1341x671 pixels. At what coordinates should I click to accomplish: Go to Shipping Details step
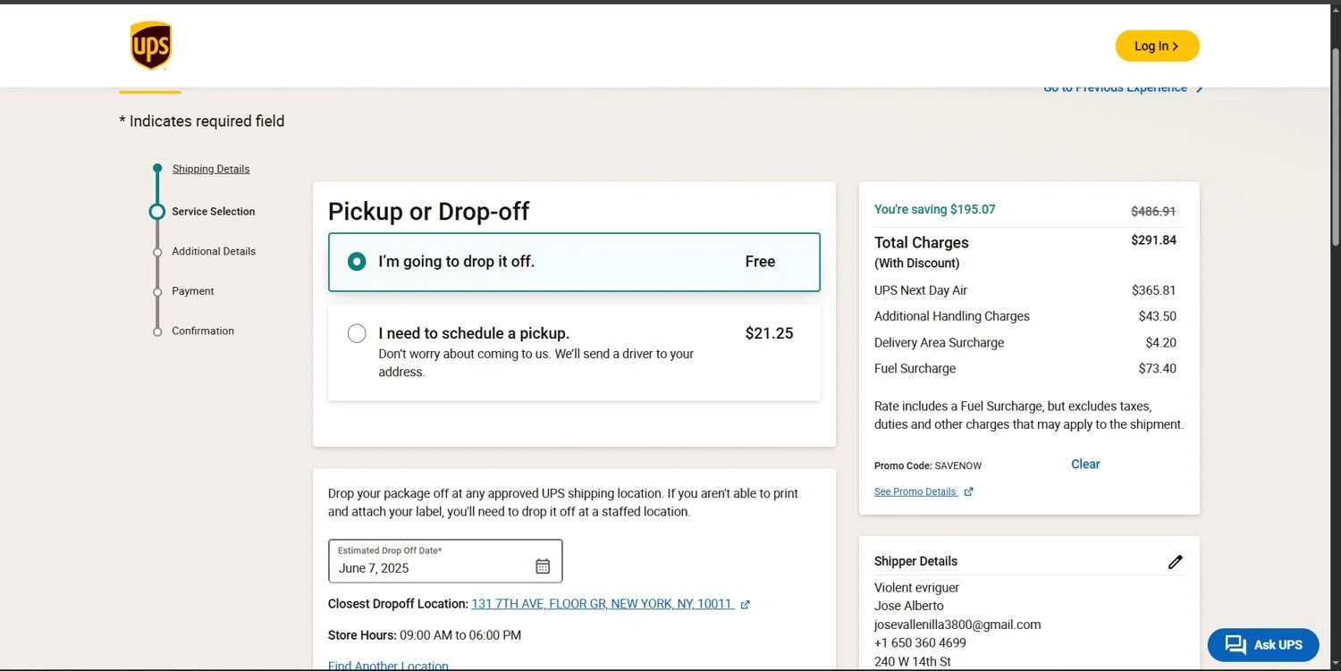coord(211,169)
